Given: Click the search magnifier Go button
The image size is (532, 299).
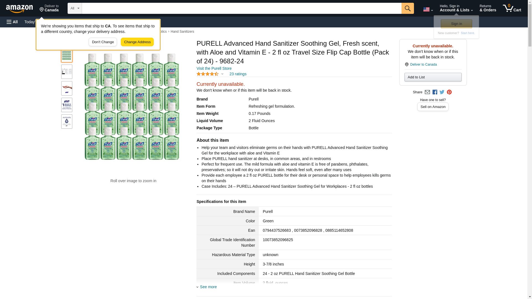Looking at the screenshot, I should [407, 8].
